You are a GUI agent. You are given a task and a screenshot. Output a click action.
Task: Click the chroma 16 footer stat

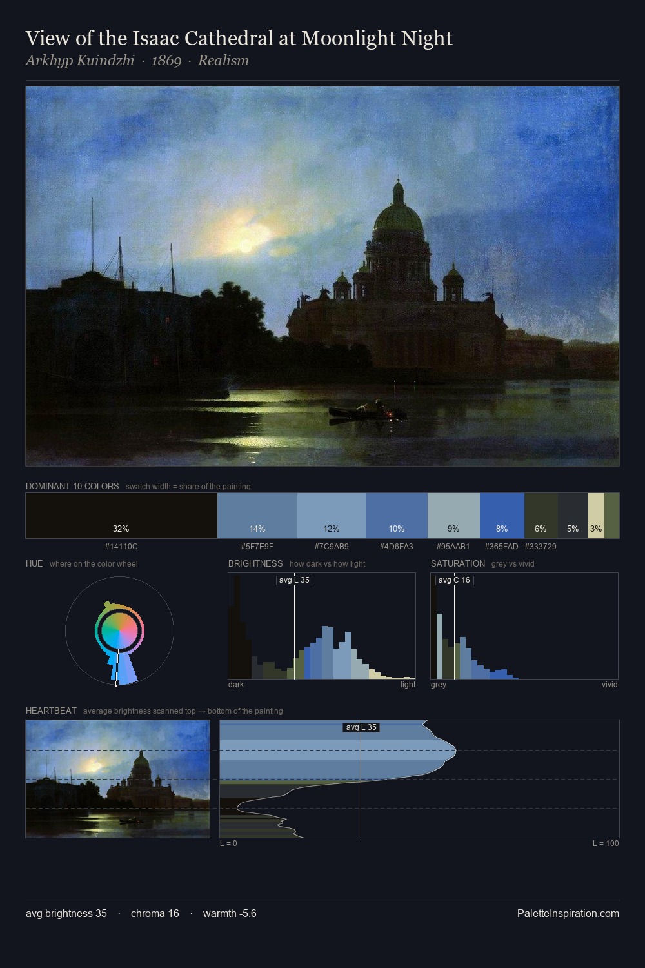155,913
